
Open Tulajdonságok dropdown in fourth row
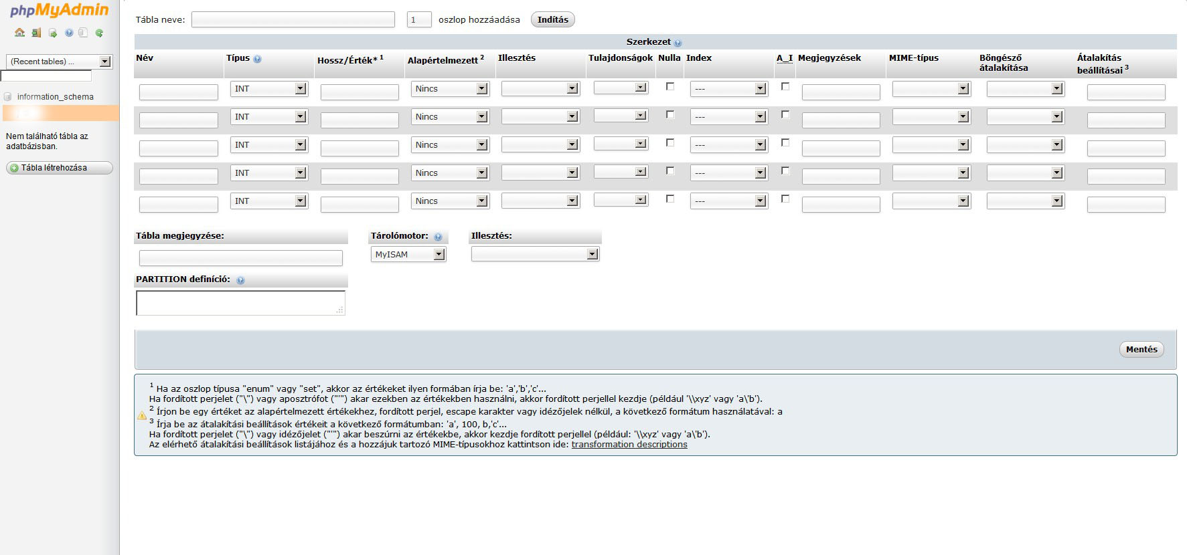click(x=621, y=172)
